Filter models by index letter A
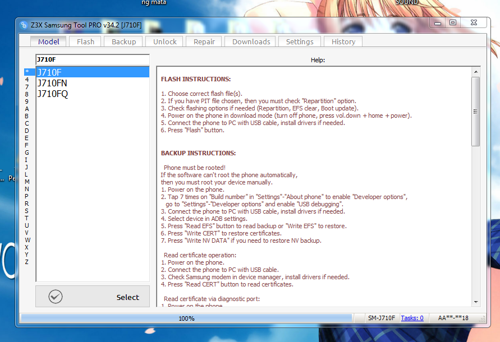500x342 pixels. [x=27, y=109]
